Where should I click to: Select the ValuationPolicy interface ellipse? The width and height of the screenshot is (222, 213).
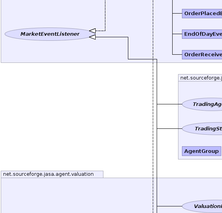pos(202,206)
